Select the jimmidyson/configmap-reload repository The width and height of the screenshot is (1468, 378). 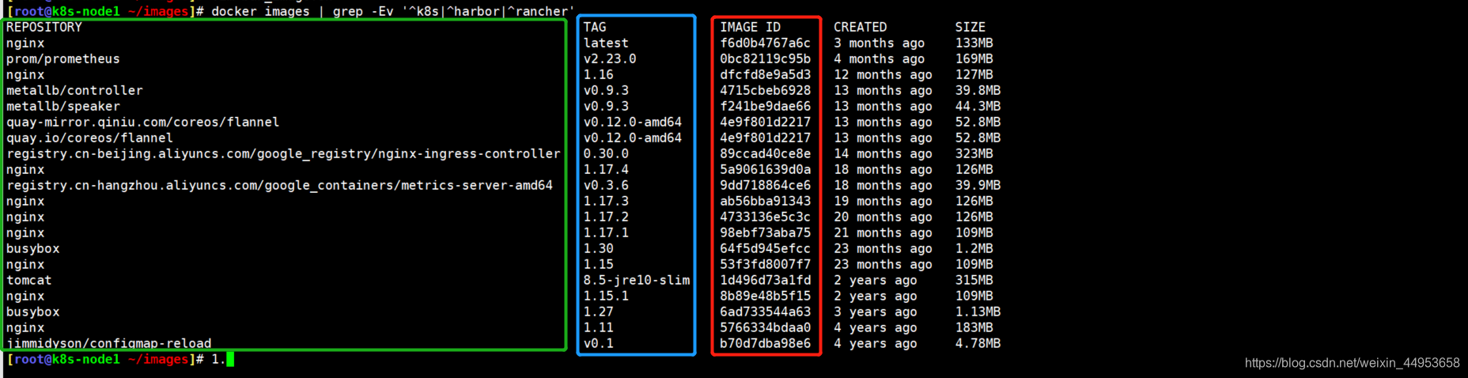tap(109, 343)
